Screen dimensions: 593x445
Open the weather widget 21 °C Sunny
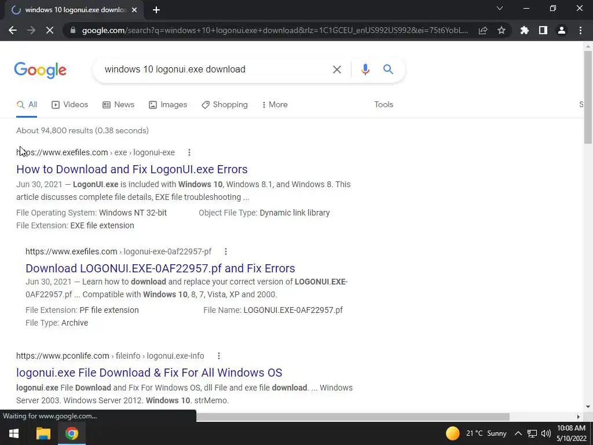(476, 433)
